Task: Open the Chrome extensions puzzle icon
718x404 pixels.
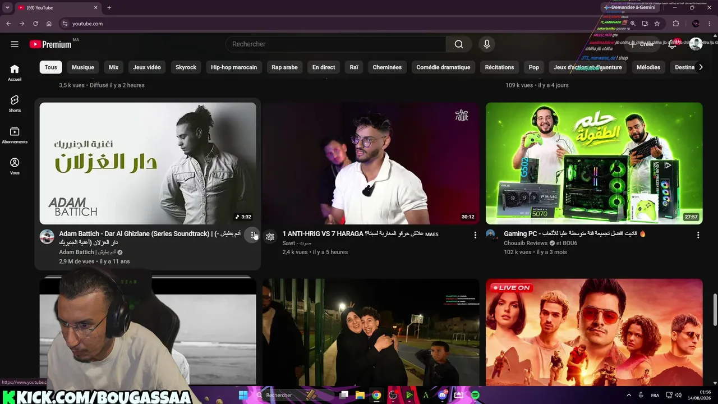Action: pos(676,24)
